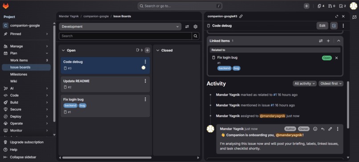Open companion-google project in sidebar
The image size is (359, 162).
pyautogui.click(x=25, y=25)
